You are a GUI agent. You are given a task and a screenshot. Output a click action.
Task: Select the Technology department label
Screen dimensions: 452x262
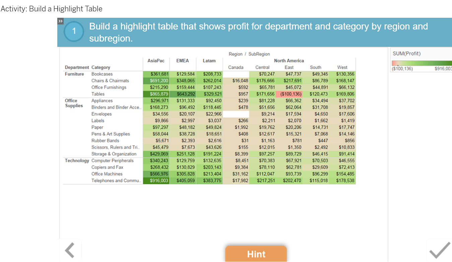coord(77,160)
